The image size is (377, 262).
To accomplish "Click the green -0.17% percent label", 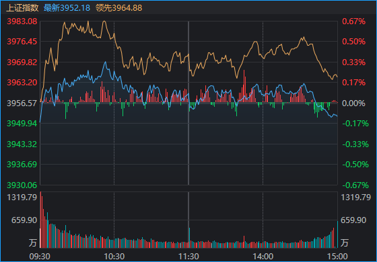I will (x=355, y=124).
